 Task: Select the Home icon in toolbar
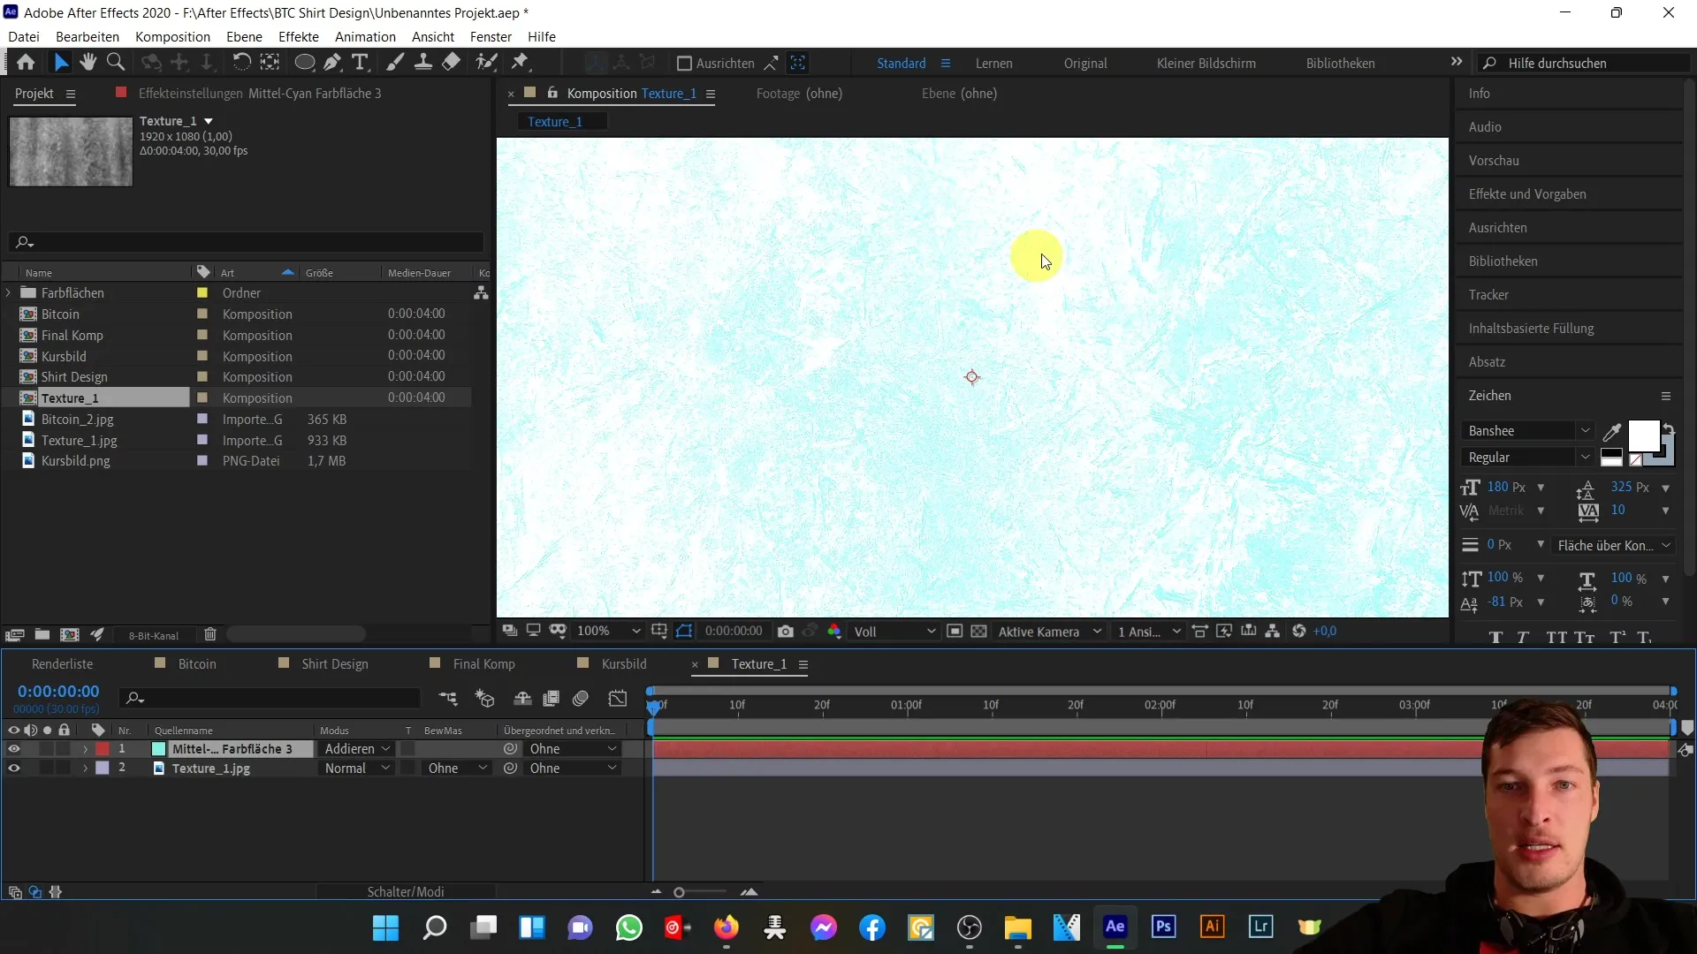click(26, 63)
